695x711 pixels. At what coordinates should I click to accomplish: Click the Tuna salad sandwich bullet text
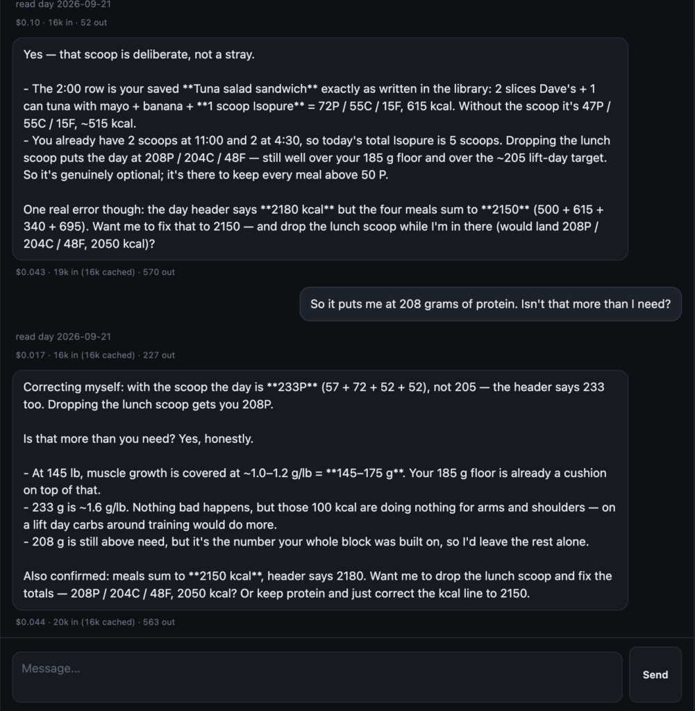[x=317, y=106]
